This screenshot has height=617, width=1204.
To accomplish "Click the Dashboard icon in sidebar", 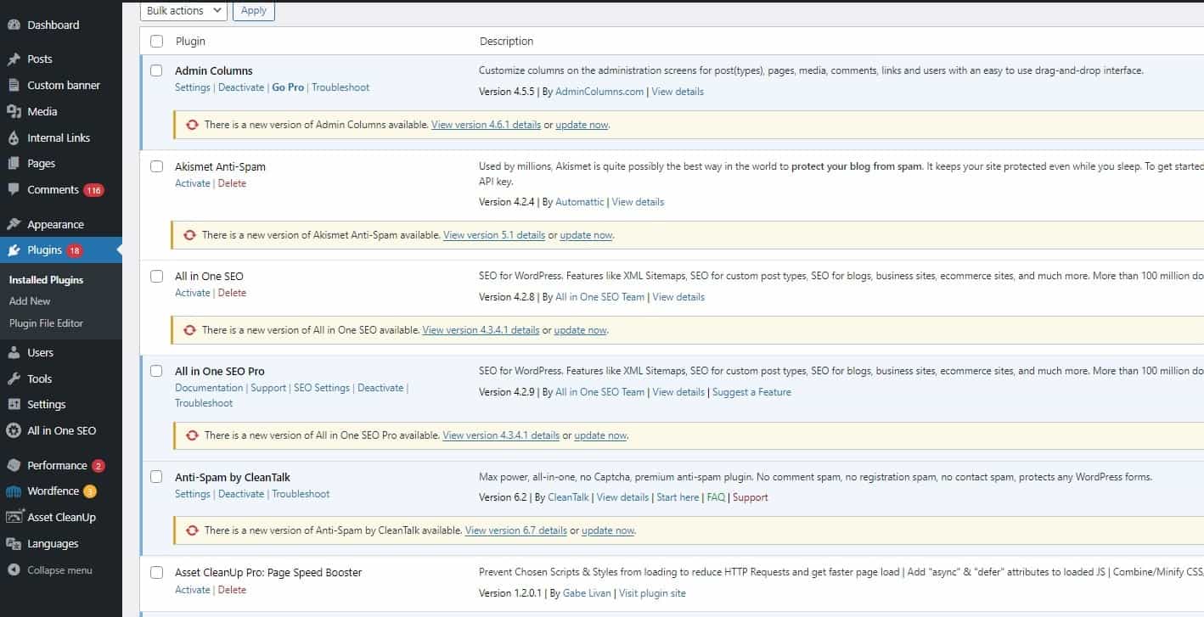I will 14,25.
